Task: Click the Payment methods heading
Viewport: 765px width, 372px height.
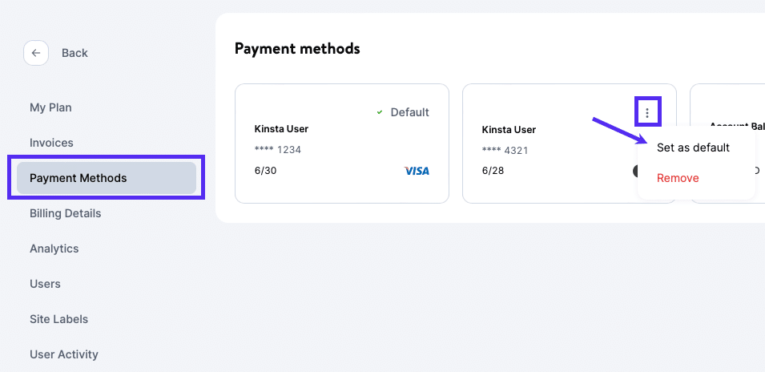Action: coord(297,49)
